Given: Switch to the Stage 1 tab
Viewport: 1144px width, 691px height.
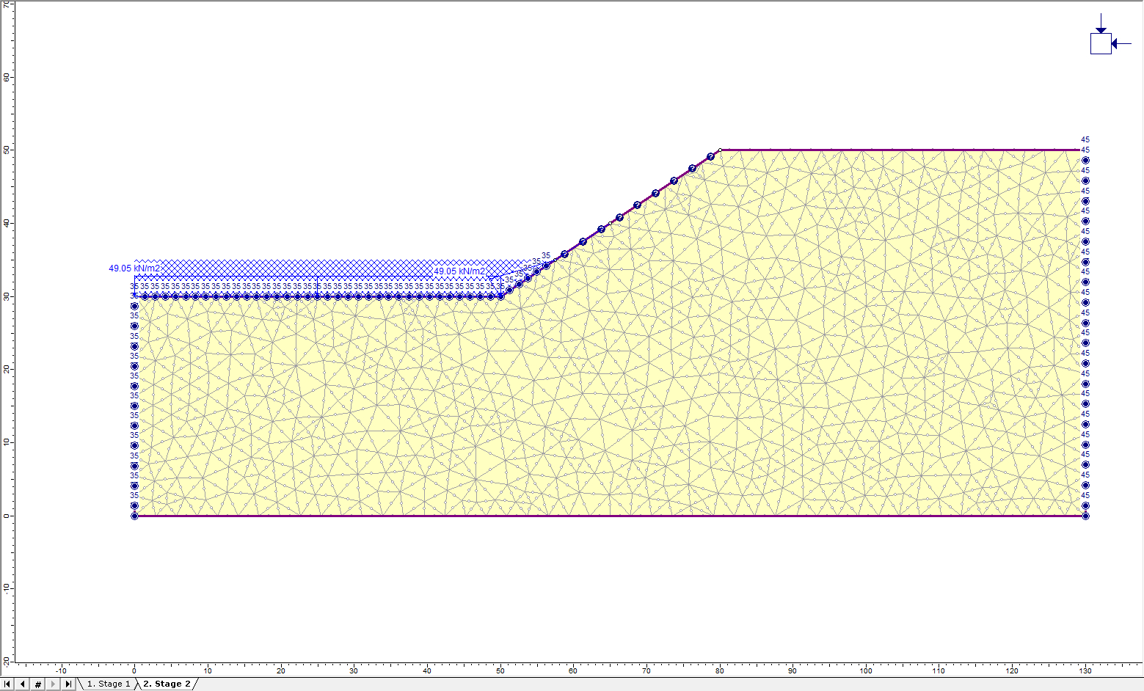Looking at the screenshot, I should point(108,684).
